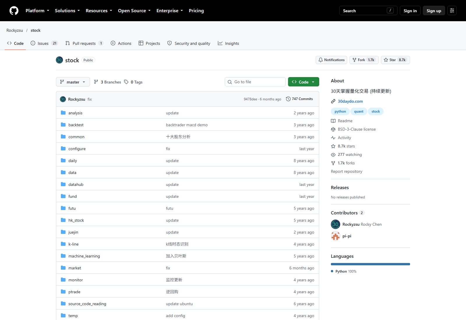Open the Pull requests tab
The height and width of the screenshot is (320, 466).
tap(84, 43)
